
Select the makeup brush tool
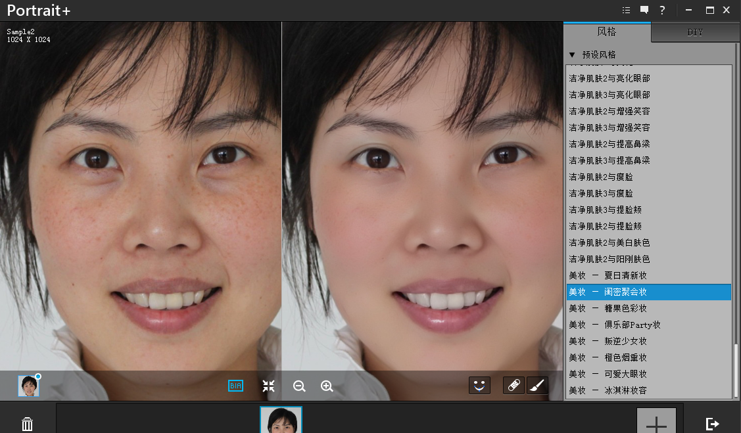click(x=537, y=386)
